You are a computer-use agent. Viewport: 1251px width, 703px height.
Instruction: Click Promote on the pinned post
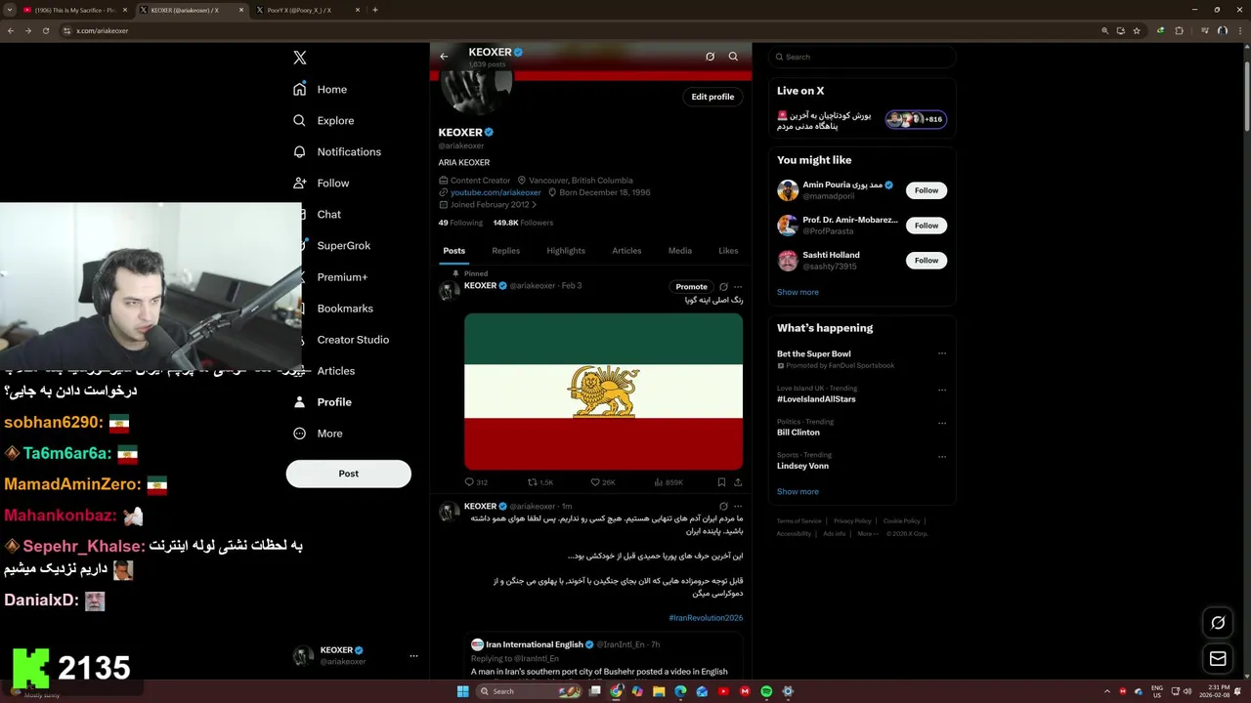pos(691,287)
